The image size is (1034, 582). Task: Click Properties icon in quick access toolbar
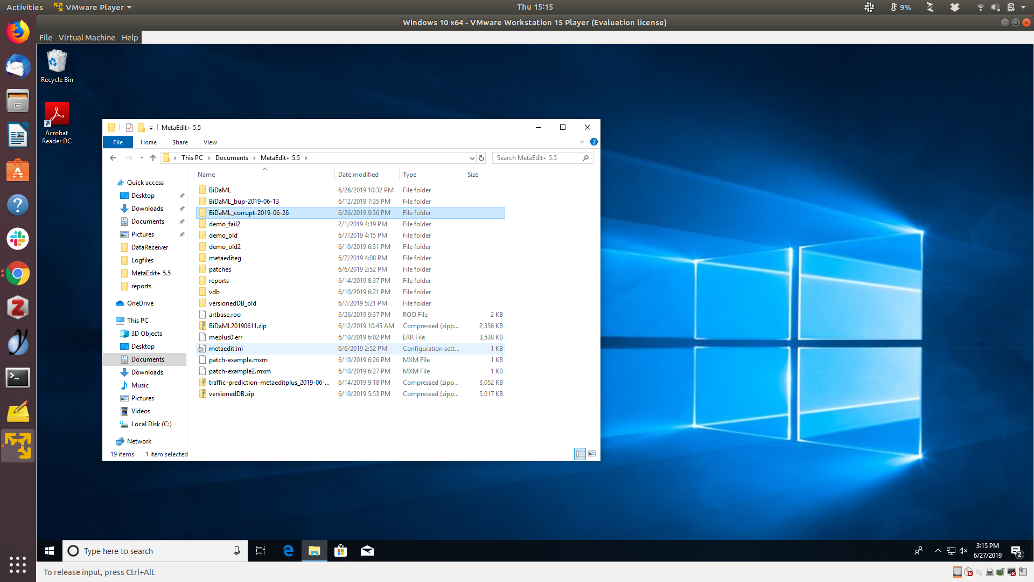coord(129,128)
